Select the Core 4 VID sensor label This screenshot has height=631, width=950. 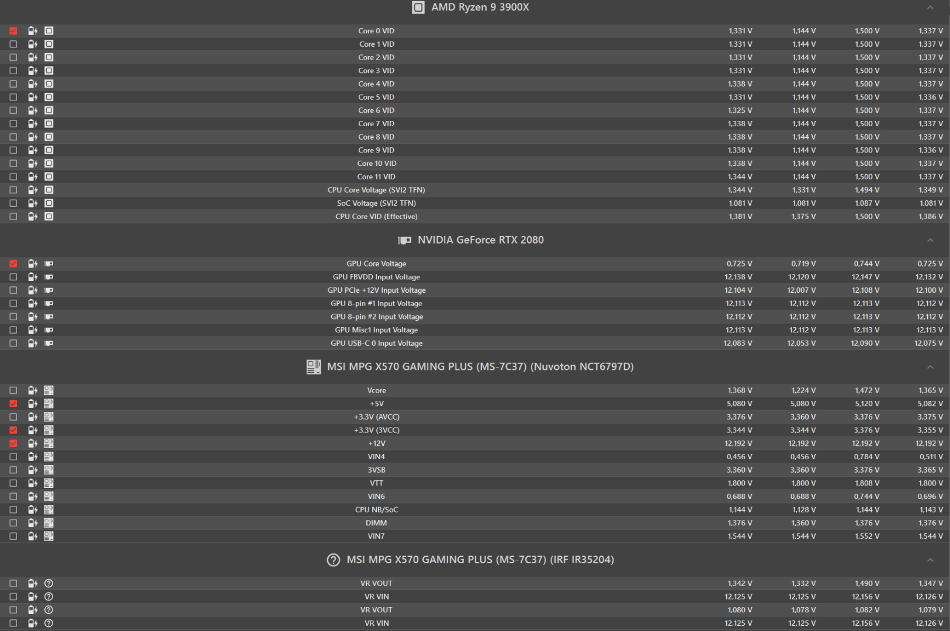(376, 84)
